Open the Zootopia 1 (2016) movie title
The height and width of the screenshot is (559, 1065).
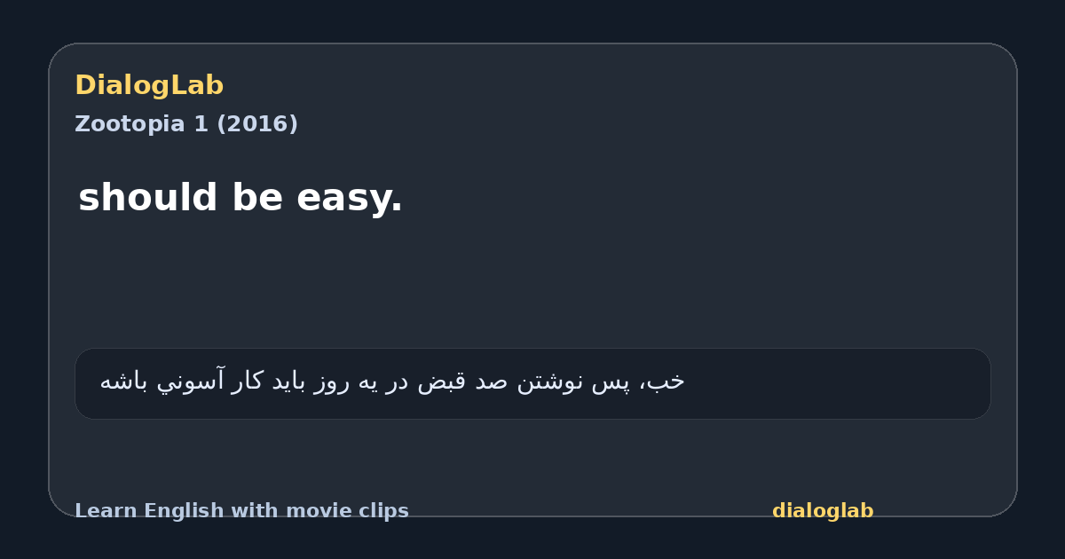pos(186,124)
